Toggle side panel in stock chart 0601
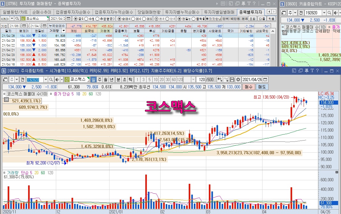Image resolution: width=341 pixels, height=214 pixels. 5,80
